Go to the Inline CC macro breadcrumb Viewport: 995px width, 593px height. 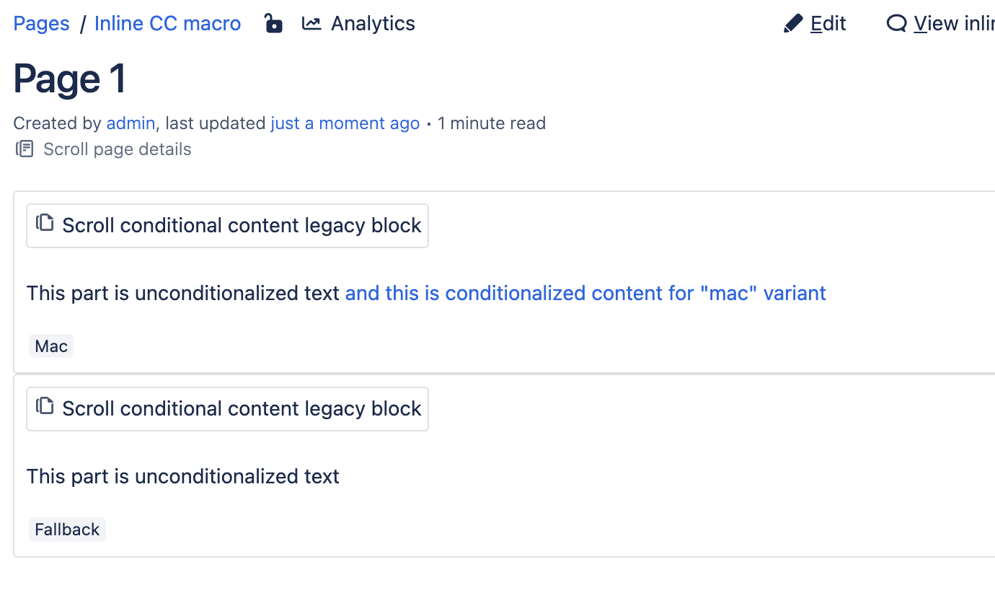pyautogui.click(x=167, y=24)
